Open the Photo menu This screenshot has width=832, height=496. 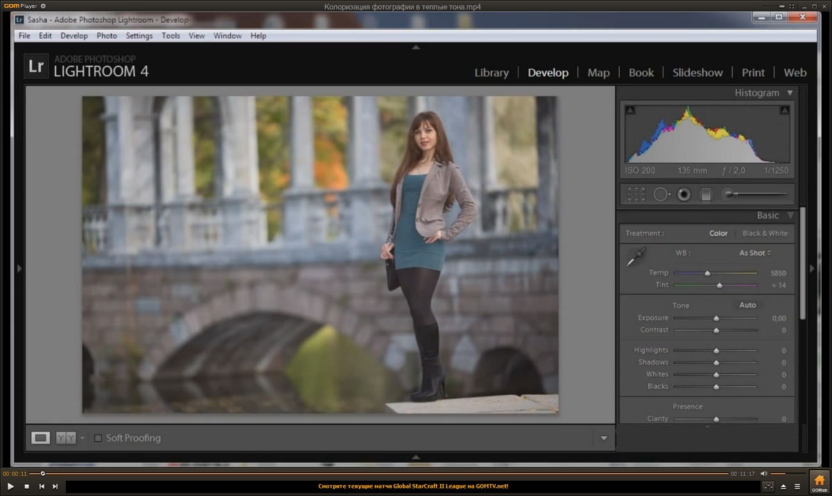tap(107, 35)
